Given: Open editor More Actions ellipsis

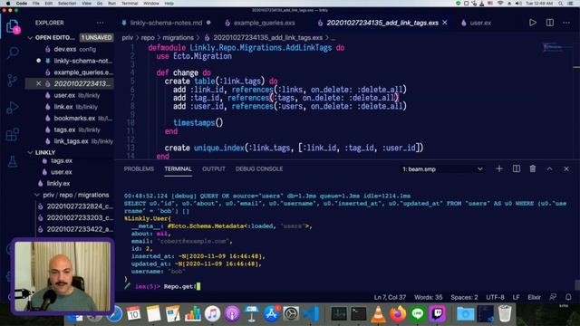Looking at the screenshot, I should [566, 23].
